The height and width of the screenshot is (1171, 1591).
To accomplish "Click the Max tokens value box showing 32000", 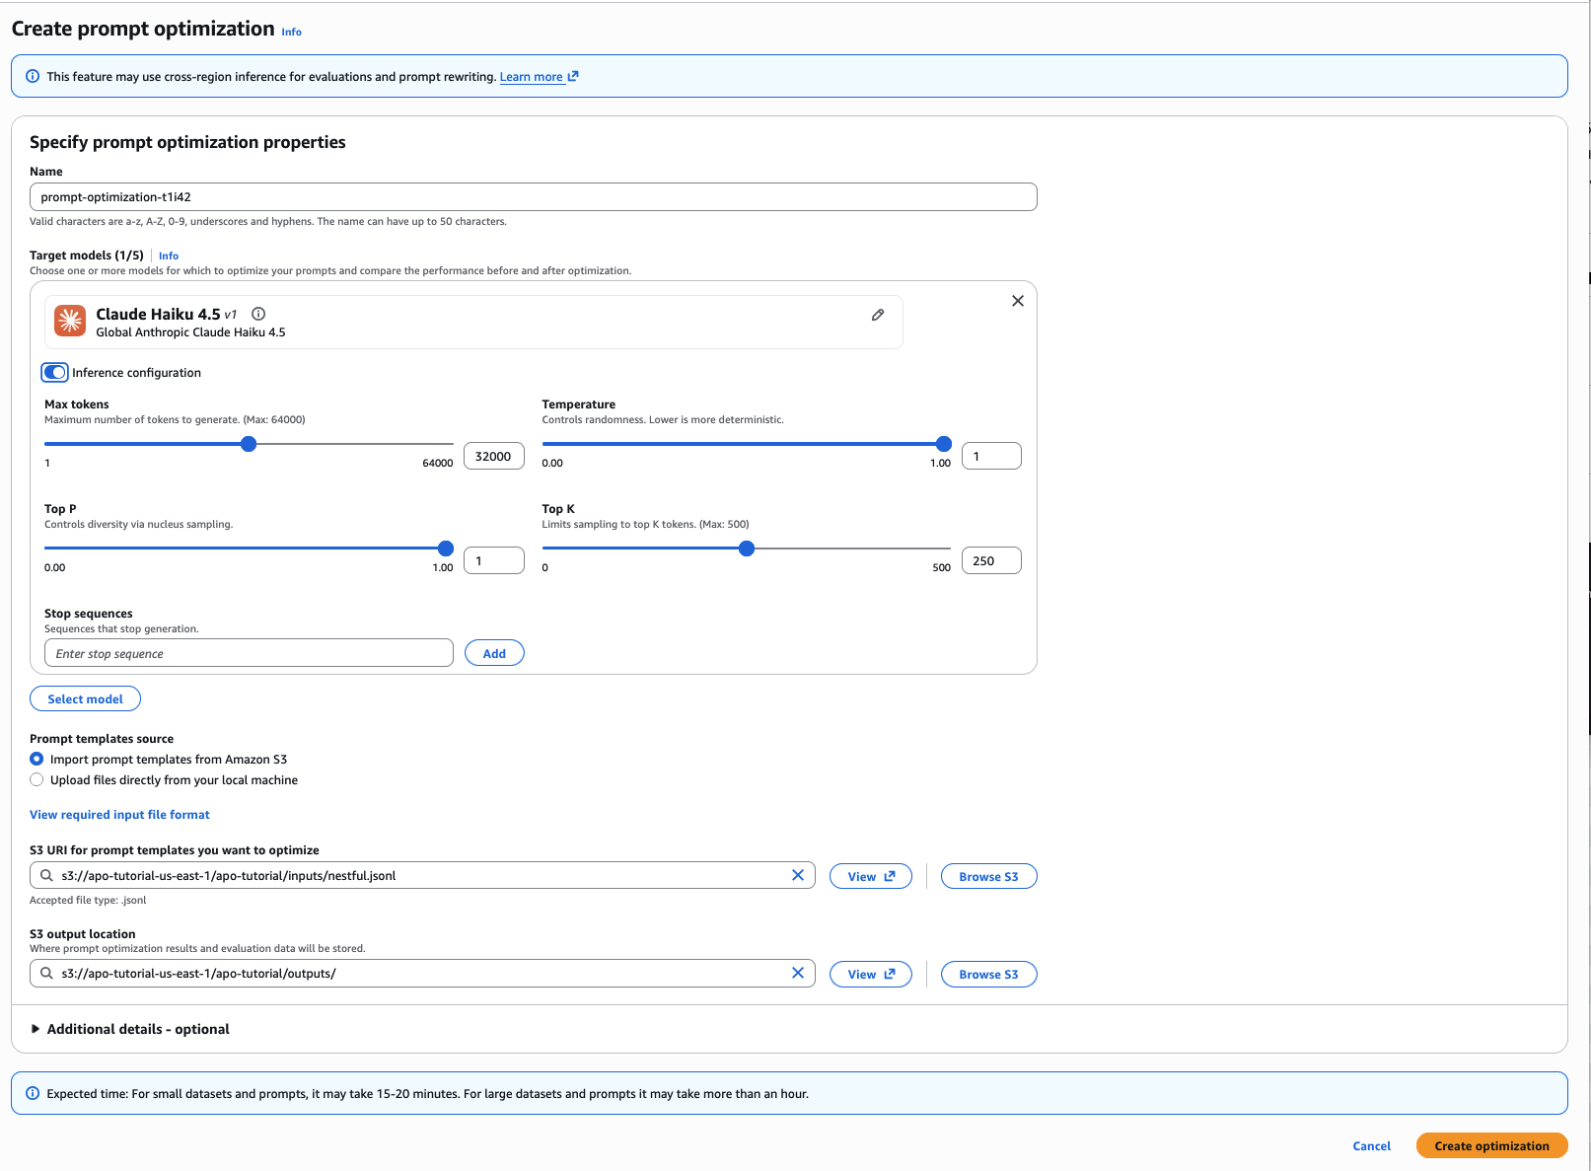I will pos(493,456).
